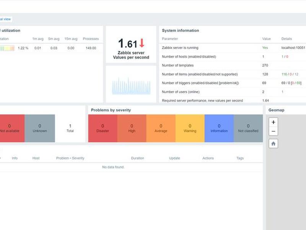Click the values per second graph
Viewport: 306px width, 230px height.
pos(131,85)
